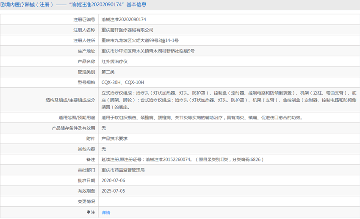Image resolution: width=360 pixels, height=219 pixels.
Task: Click the 注册人住所 row label
Action: click(x=84, y=41)
